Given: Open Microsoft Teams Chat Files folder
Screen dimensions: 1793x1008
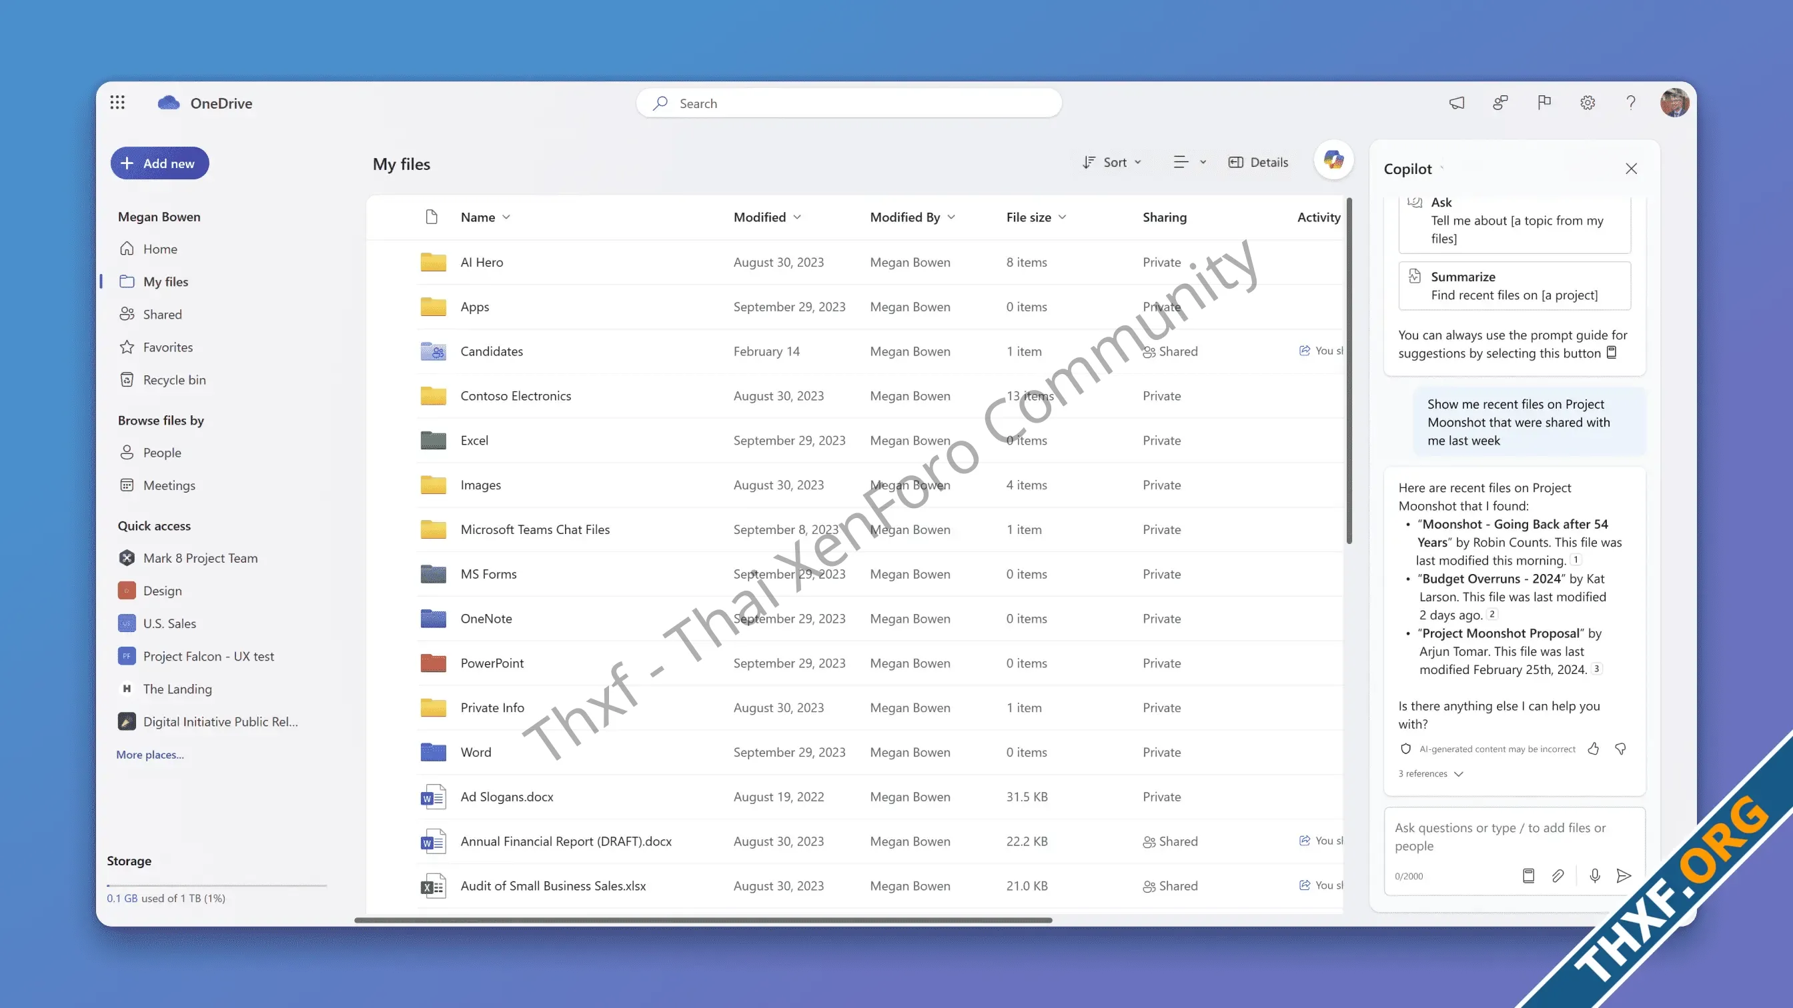Looking at the screenshot, I should coord(534,529).
